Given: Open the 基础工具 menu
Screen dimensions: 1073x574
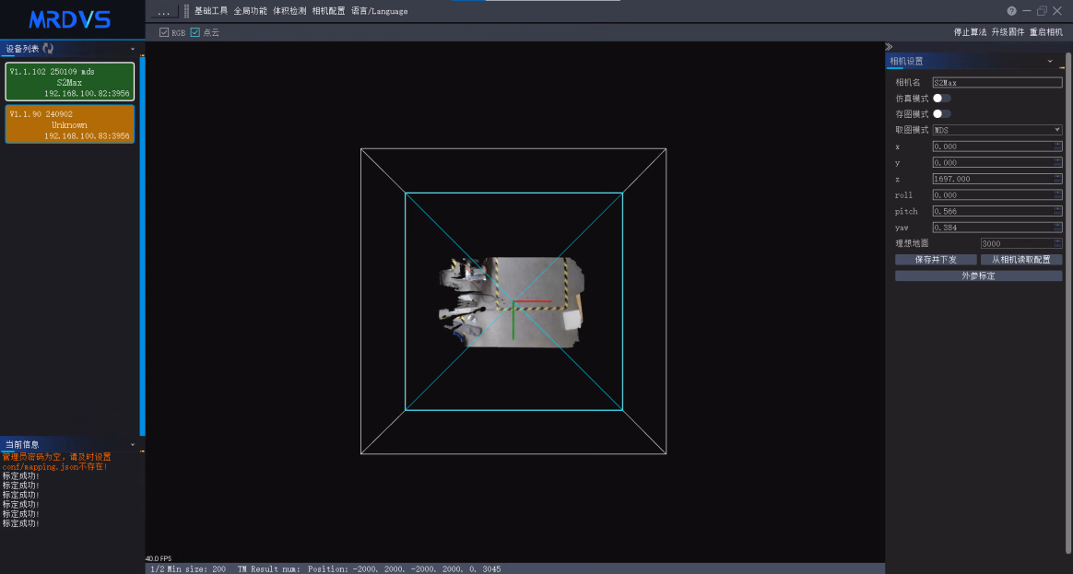Looking at the screenshot, I should point(211,11).
